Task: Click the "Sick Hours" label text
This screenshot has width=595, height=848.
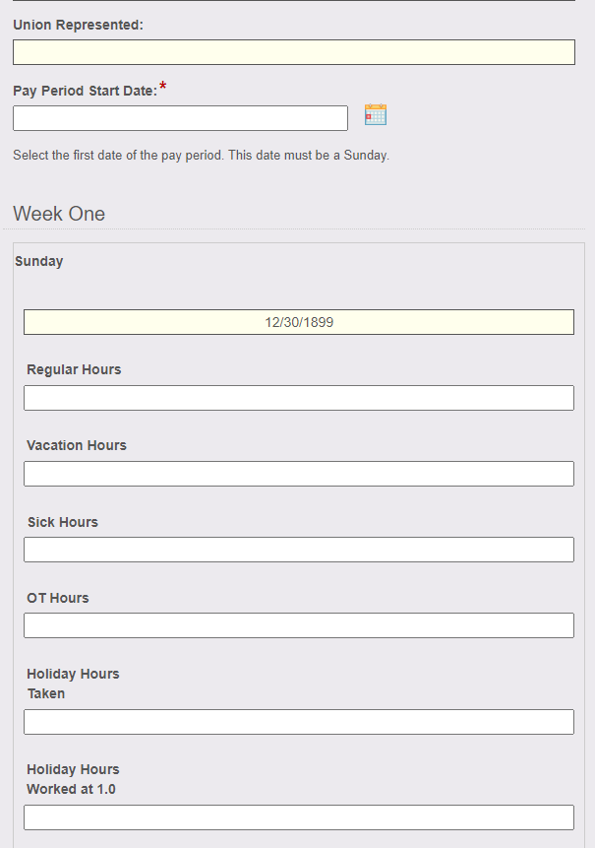Action: [x=63, y=522]
